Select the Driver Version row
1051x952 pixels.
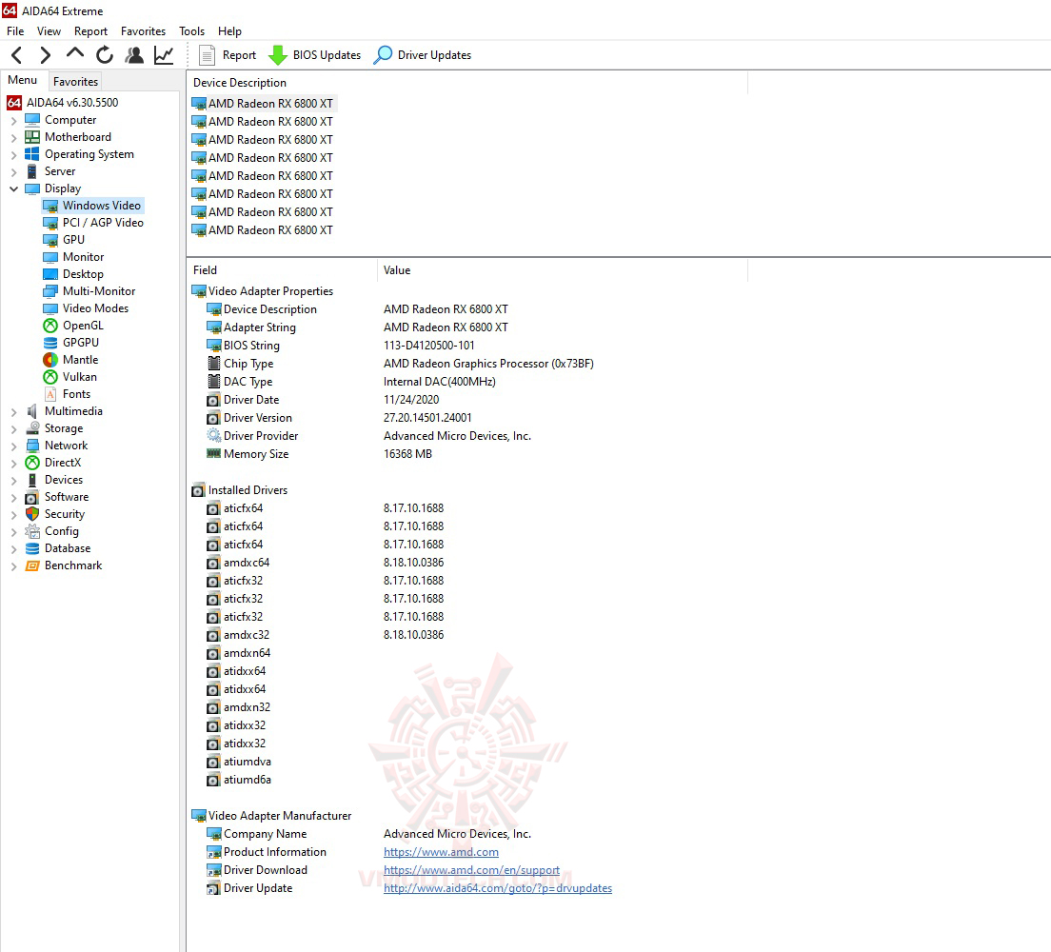pos(469,418)
